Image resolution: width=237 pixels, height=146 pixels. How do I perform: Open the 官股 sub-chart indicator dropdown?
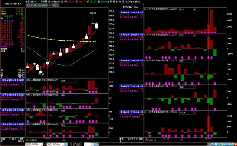coord(194,61)
